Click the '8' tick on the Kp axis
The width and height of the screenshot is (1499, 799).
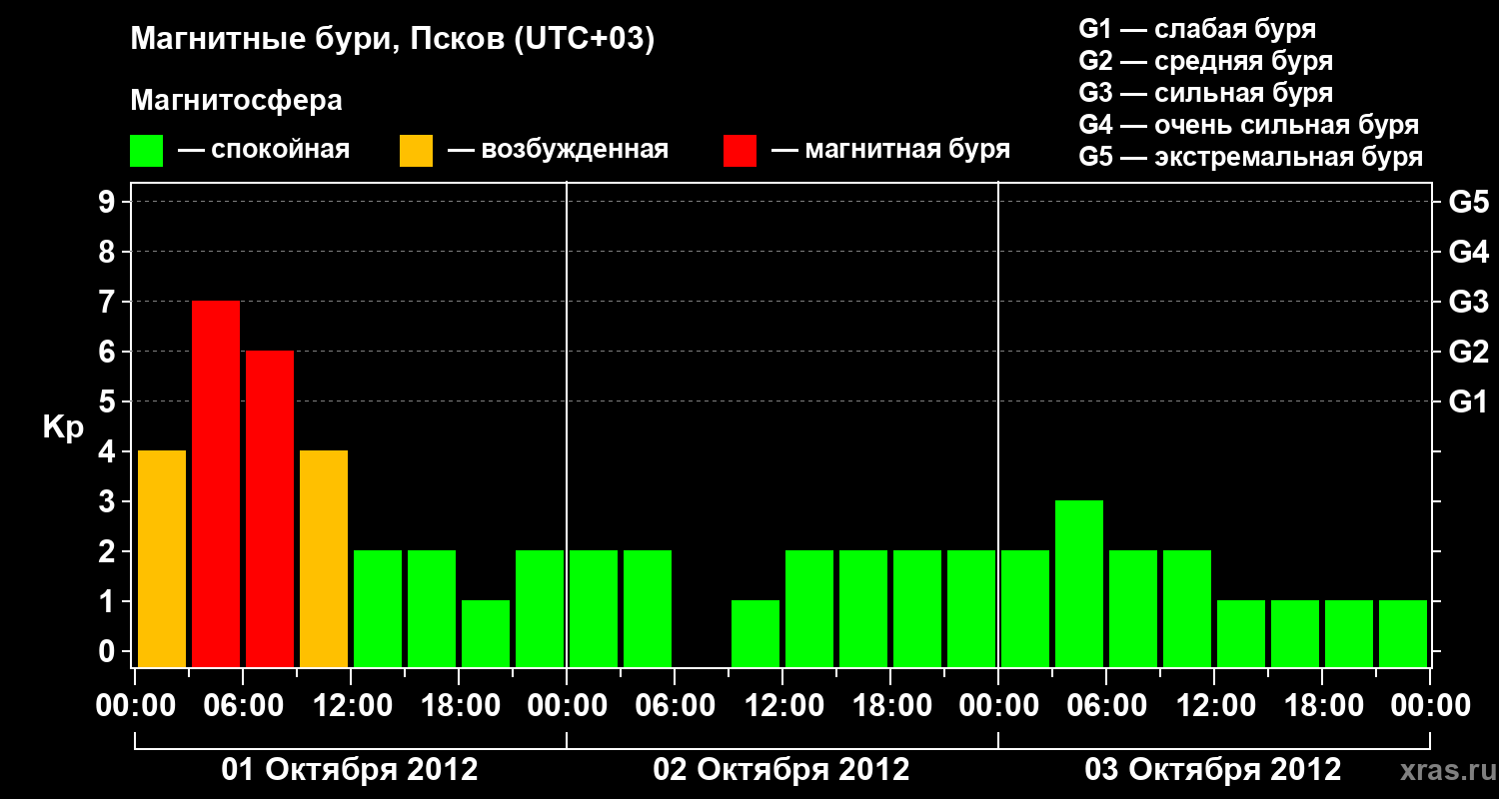point(109,252)
